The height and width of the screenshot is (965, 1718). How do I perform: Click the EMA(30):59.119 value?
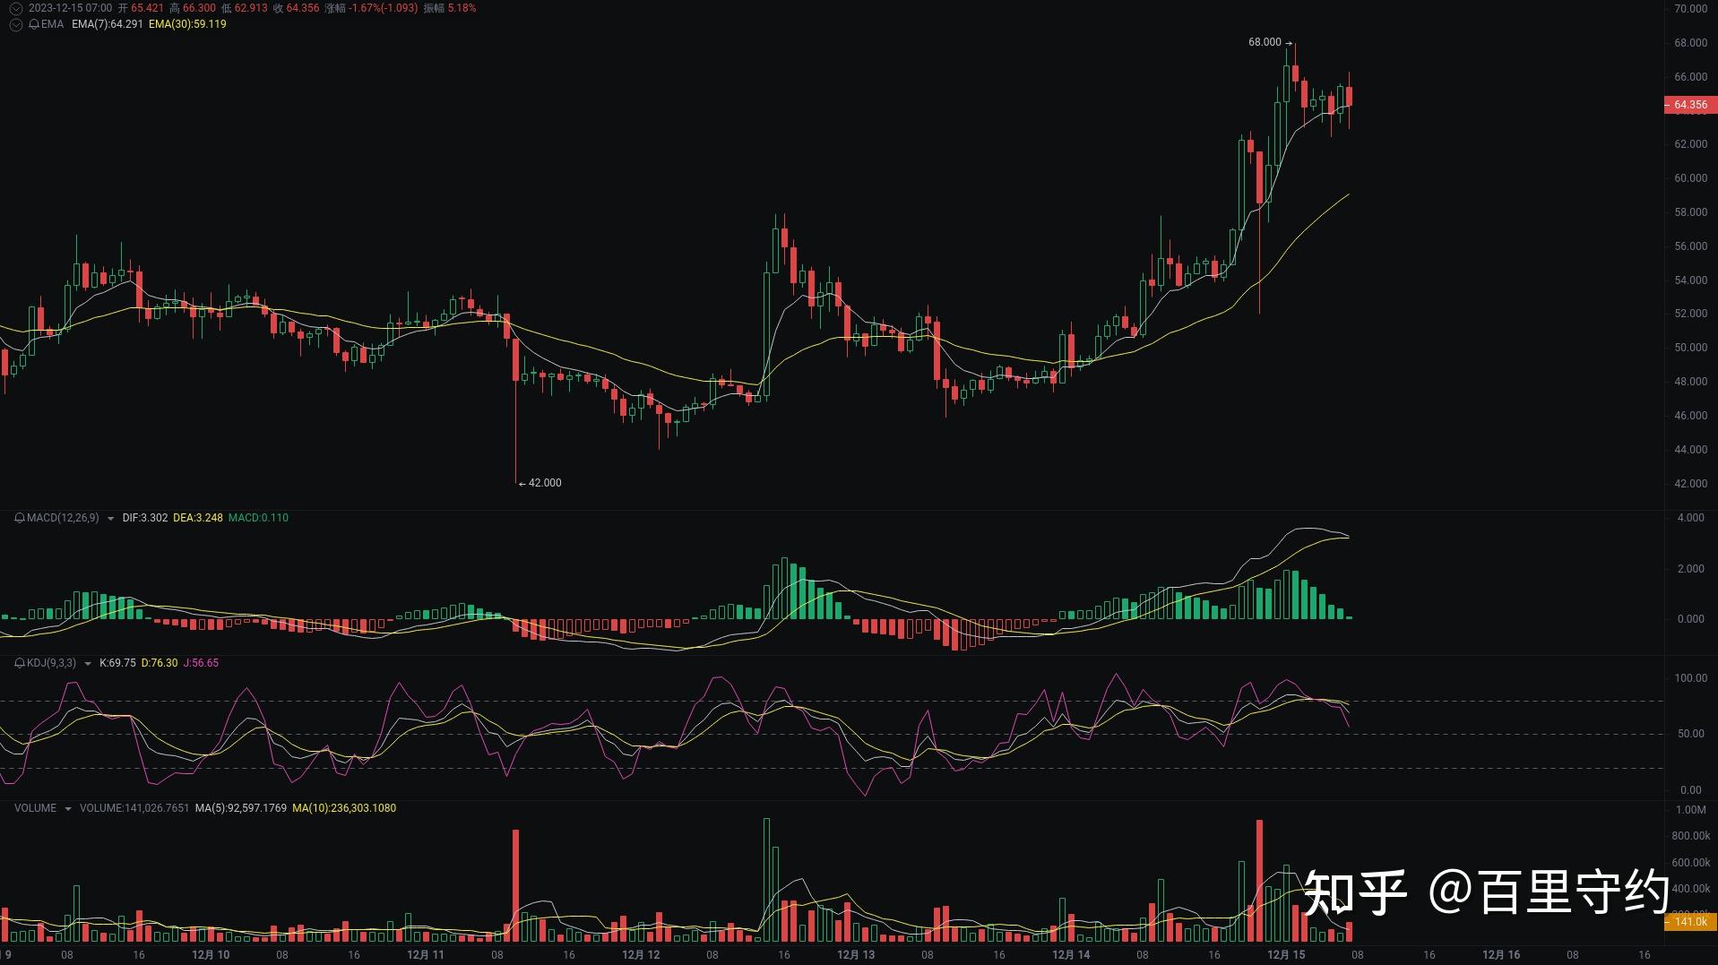click(187, 24)
